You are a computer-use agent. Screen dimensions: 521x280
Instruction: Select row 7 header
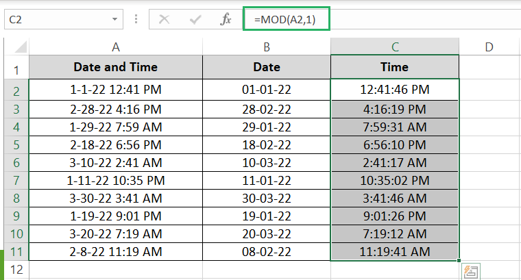tap(15, 181)
